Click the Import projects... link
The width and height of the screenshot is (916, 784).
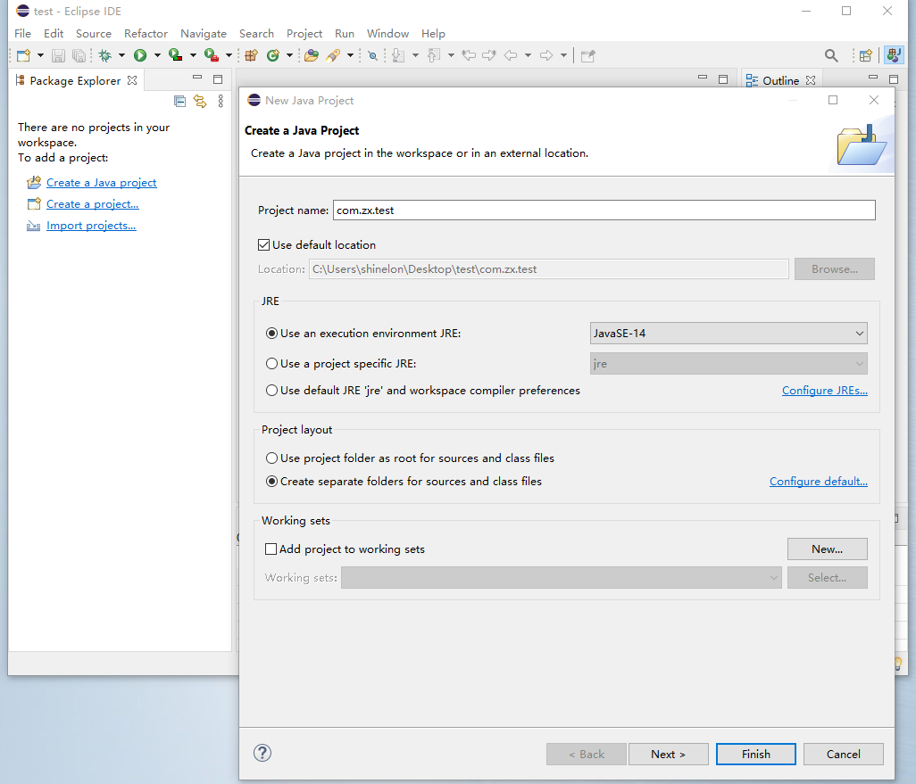91,226
